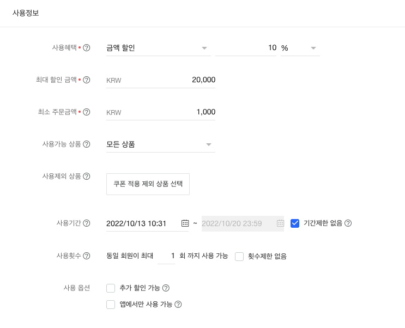
Task: Click help icon next to 사용가능 상품
Action: click(87, 144)
